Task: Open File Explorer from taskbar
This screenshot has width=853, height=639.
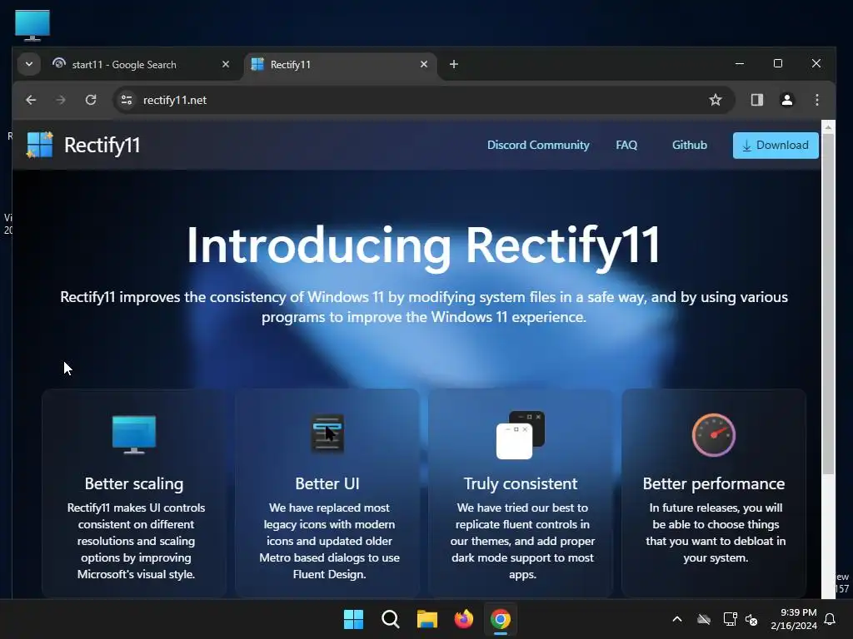Action: (427, 619)
